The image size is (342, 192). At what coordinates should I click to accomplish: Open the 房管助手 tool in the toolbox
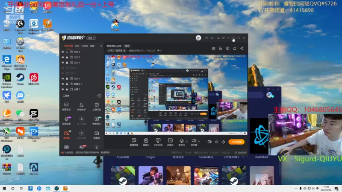click(81, 107)
